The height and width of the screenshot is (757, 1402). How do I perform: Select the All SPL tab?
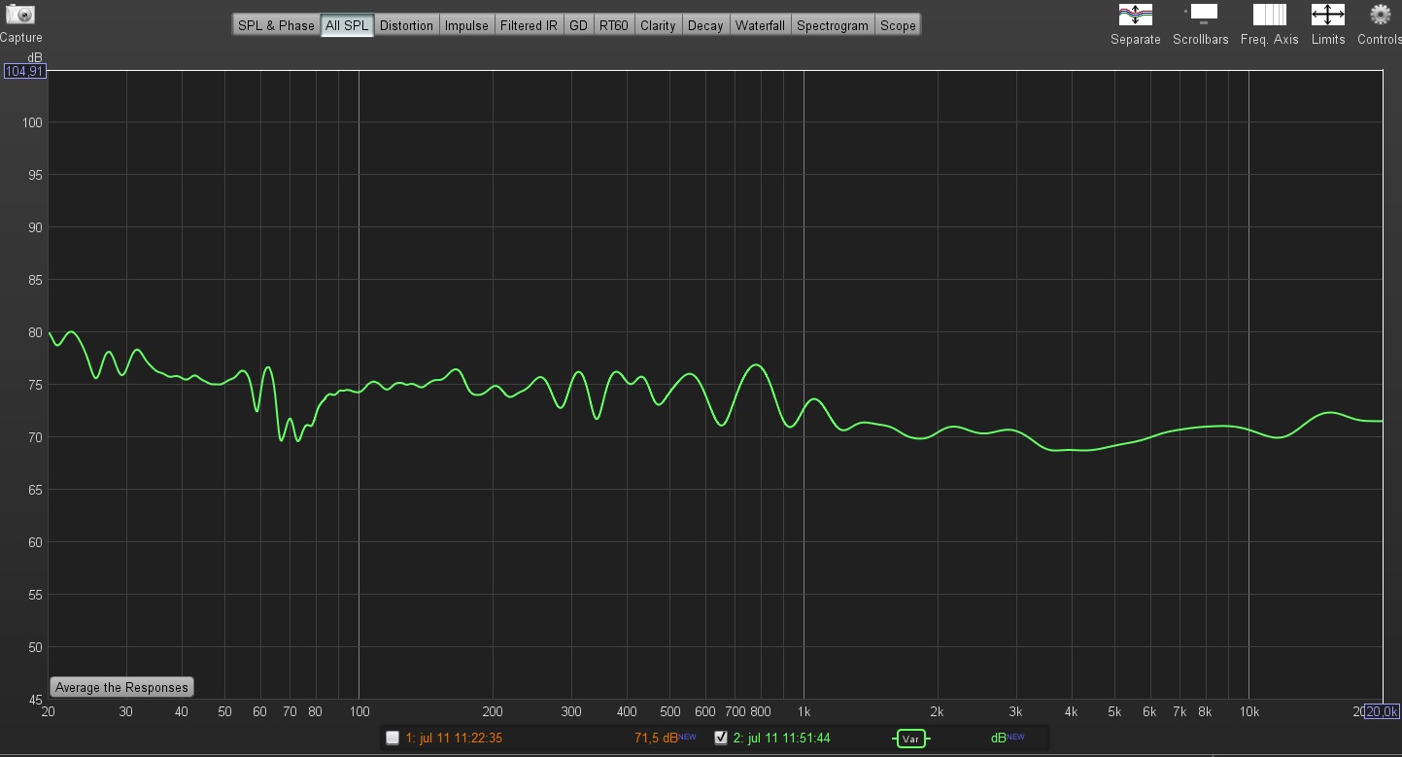pyautogui.click(x=347, y=25)
